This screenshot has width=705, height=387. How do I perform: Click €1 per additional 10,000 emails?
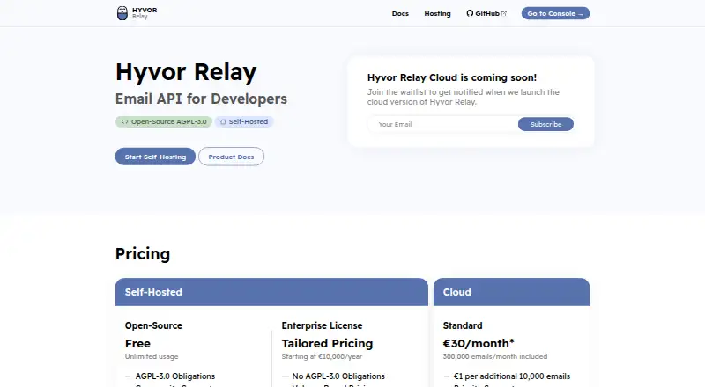[512, 376]
